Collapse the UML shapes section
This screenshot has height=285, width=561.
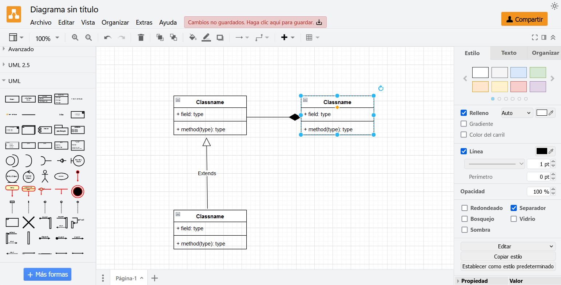(x=15, y=81)
